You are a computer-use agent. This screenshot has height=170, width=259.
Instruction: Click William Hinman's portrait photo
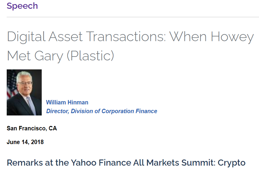point(24,92)
